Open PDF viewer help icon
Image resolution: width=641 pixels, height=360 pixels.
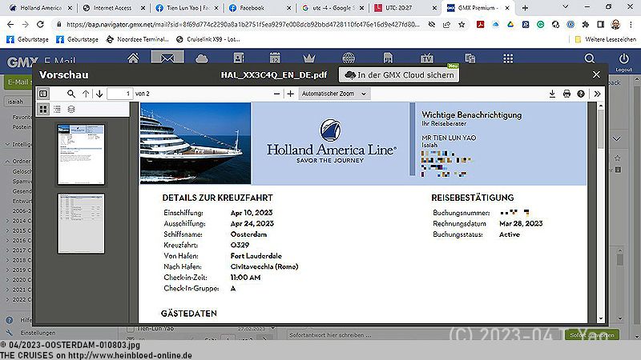coord(581,94)
